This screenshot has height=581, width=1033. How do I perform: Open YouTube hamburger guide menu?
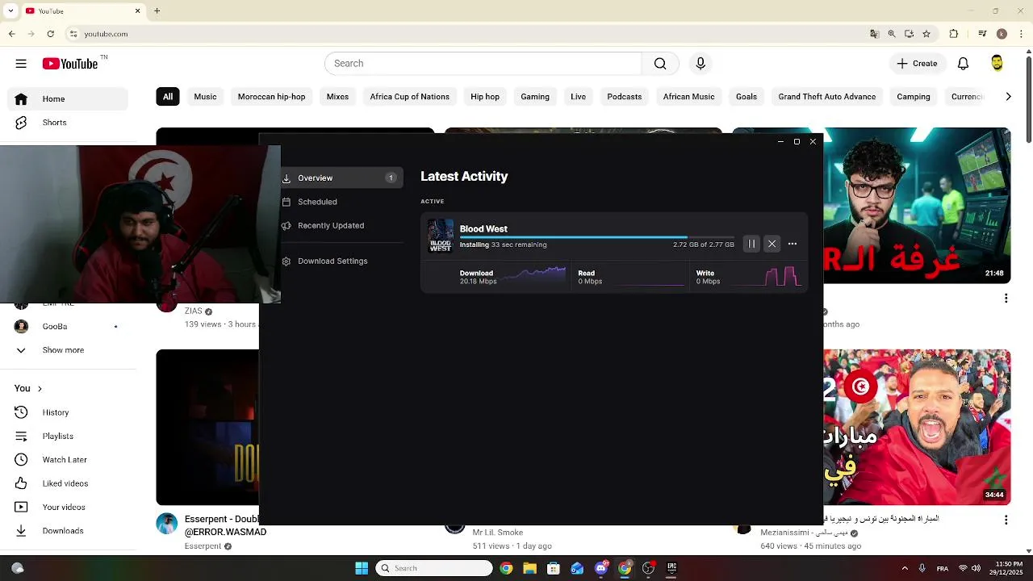click(x=21, y=64)
